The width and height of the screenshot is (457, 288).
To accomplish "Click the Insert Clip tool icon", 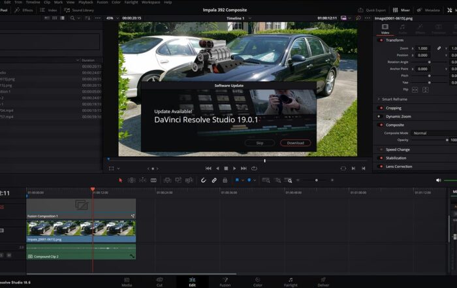I will point(167,180).
